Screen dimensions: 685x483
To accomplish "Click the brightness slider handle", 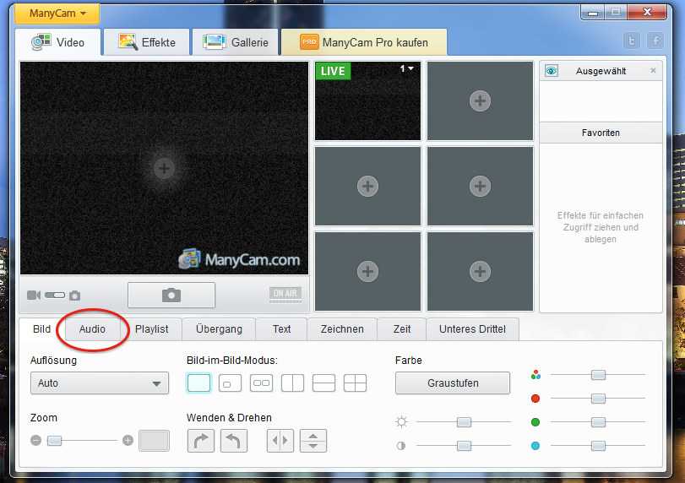I will click(464, 422).
